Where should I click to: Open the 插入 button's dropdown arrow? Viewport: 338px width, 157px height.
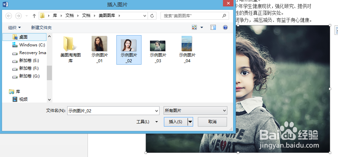pos(190,122)
